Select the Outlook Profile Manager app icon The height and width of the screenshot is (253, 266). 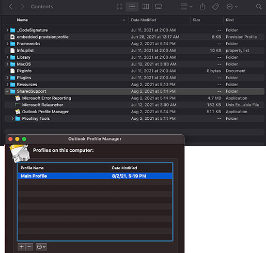coord(18,112)
